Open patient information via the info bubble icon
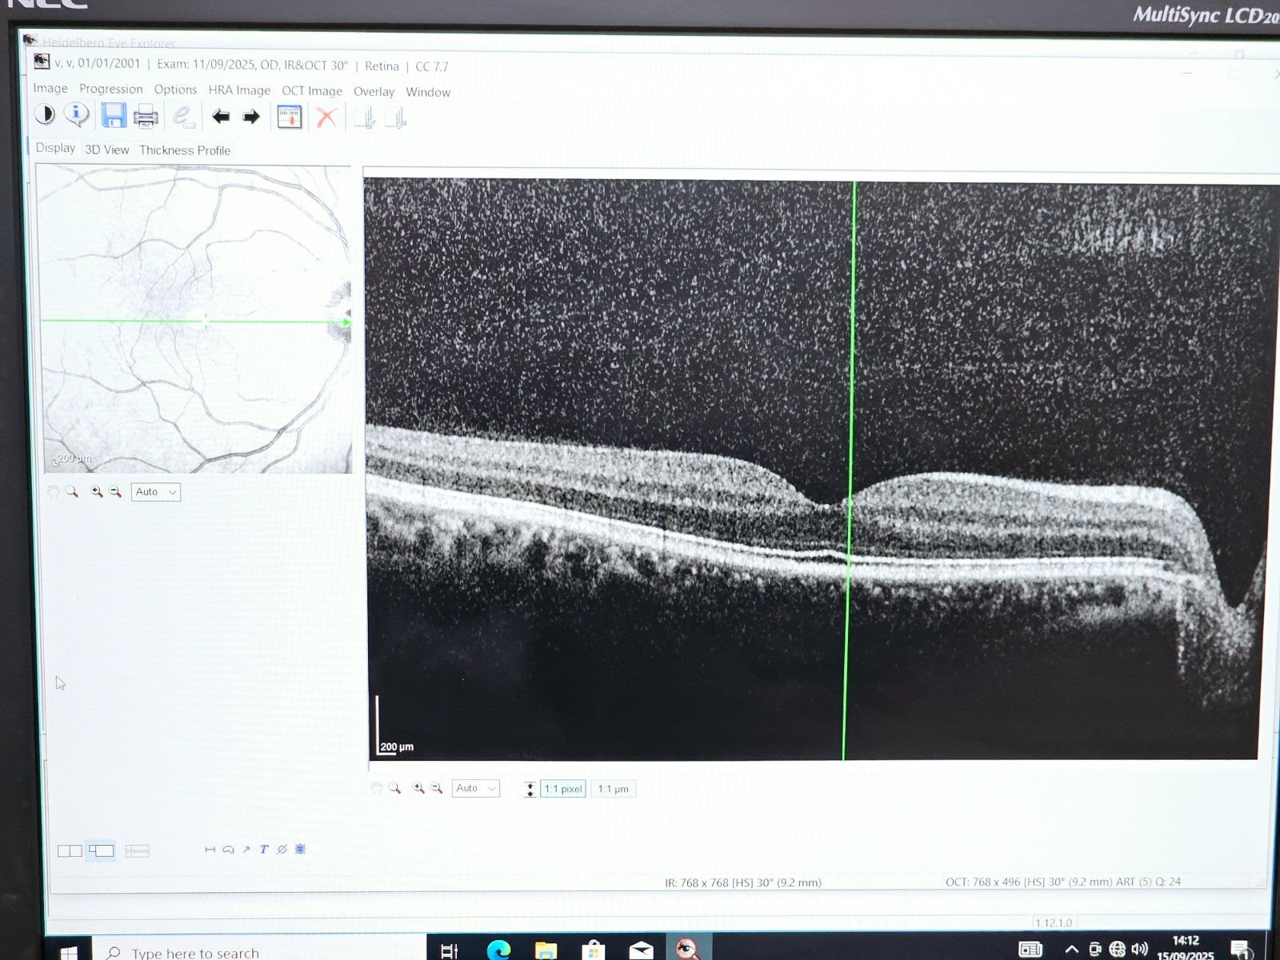The width and height of the screenshot is (1280, 960). (78, 114)
